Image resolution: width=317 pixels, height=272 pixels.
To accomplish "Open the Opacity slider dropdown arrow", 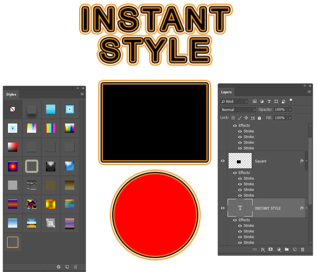I will point(290,110).
